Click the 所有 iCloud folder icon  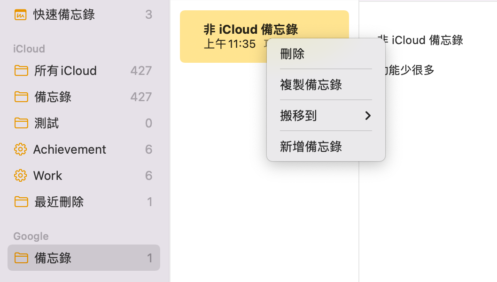click(21, 71)
